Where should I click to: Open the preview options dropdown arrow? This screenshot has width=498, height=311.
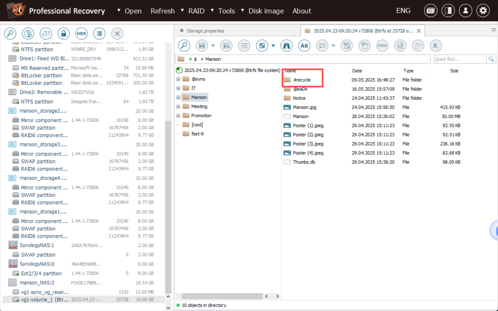(333, 46)
